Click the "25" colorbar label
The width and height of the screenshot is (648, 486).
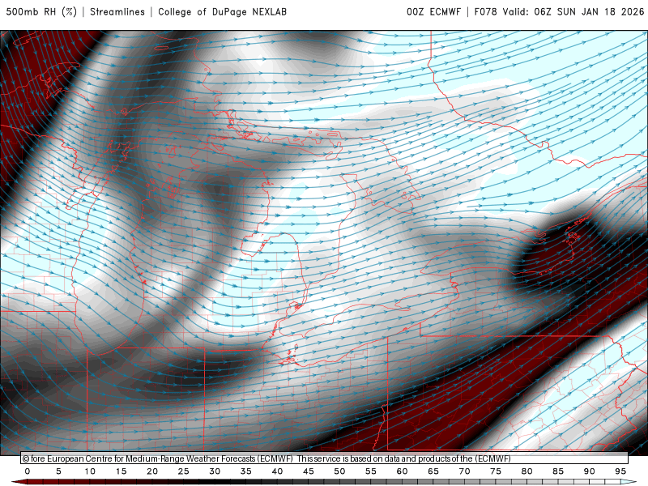pyautogui.click(x=184, y=471)
